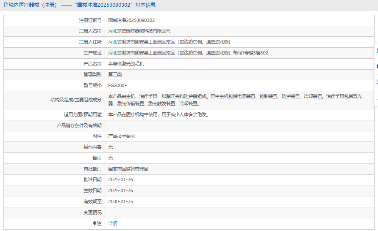The height and width of the screenshot is (231, 378).
Task: Click the 第三类 management category value
Action: (x=115, y=75)
